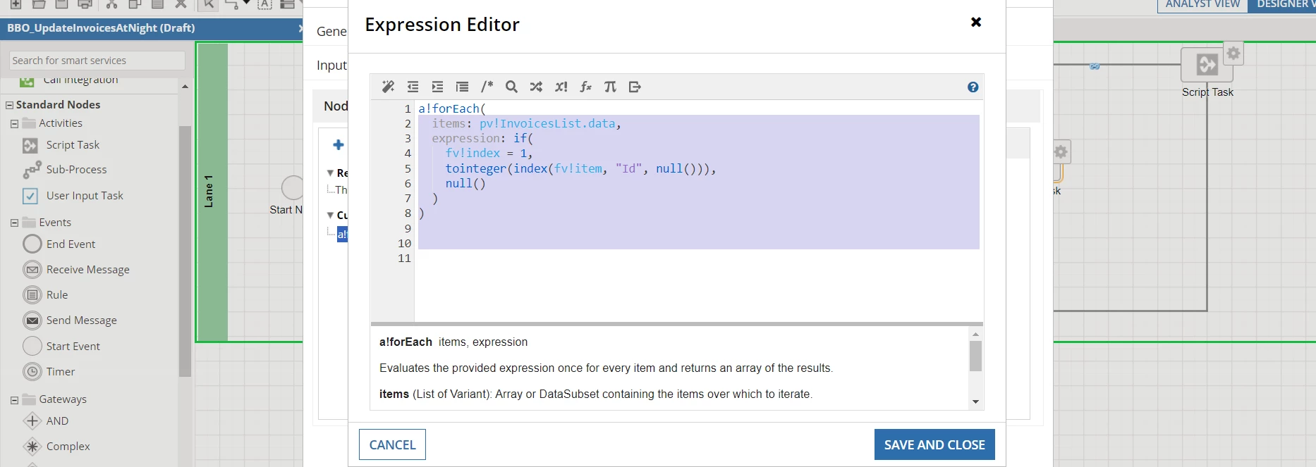Click 'fv!index' in code line 4
The height and width of the screenshot is (467, 1316).
coord(473,153)
